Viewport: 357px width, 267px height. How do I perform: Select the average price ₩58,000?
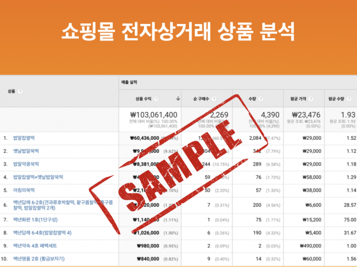(x=312, y=177)
